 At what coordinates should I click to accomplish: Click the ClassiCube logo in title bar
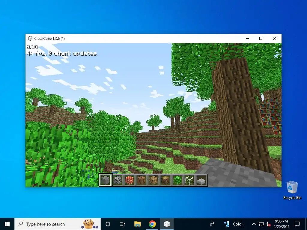click(x=30, y=38)
